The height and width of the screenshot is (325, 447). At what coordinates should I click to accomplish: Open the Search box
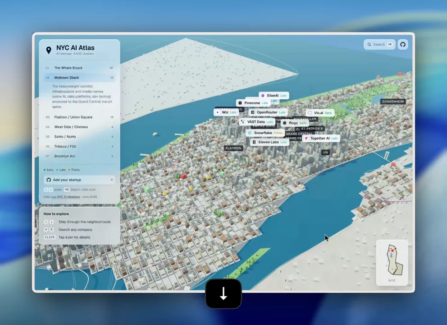(379, 45)
